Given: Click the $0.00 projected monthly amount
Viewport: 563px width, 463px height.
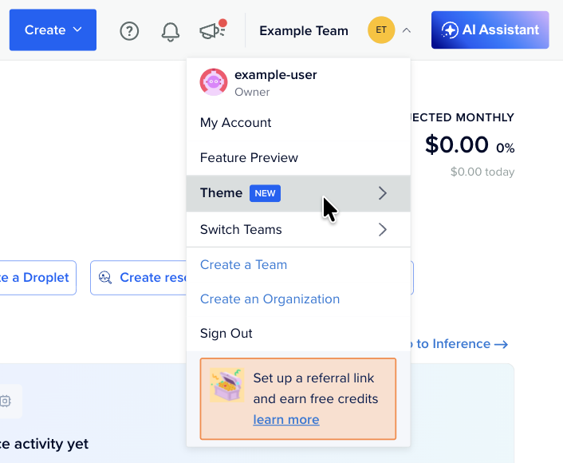Looking at the screenshot, I should 456,144.
